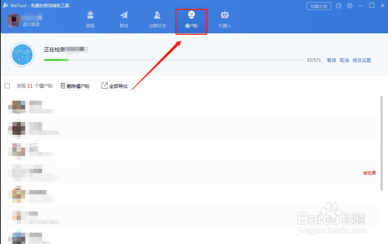Open the settings gear icon
This screenshot has width=388, height=244.
coord(350,5)
